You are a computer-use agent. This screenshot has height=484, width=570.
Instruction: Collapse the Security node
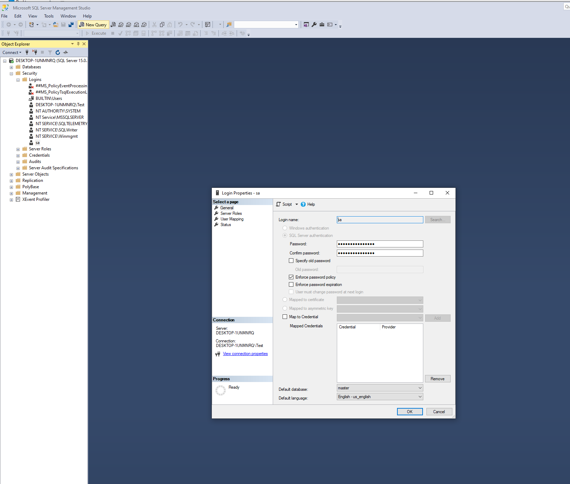[12, 74]
